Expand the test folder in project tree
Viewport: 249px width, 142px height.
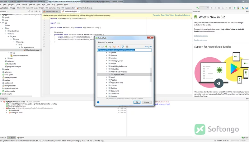pyautogui.click(x=5, y=58)
